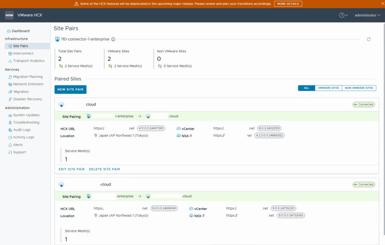The height and width of the screenshot is (245, 385).
Task: Open the help dropdown menu
Action: [343, 15]
